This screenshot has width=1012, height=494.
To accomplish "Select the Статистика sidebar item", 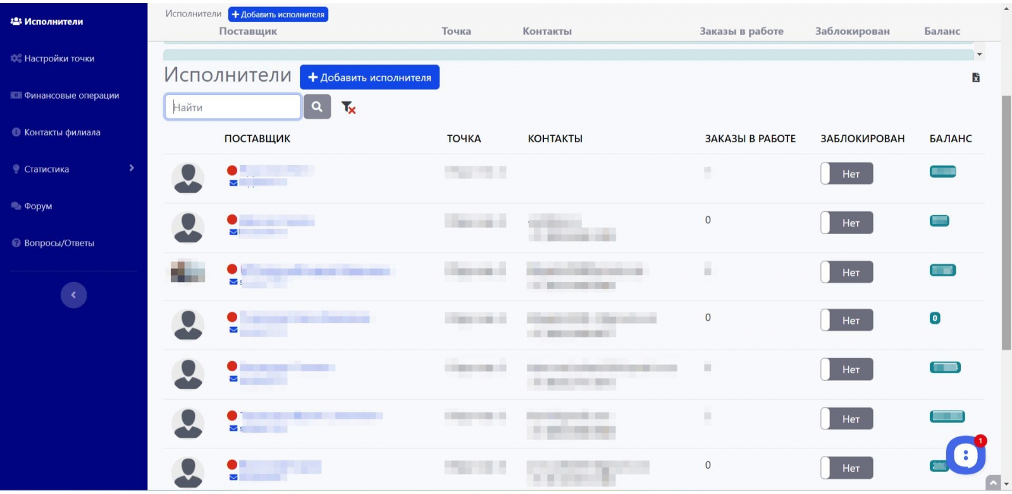I will coord(40,169).
